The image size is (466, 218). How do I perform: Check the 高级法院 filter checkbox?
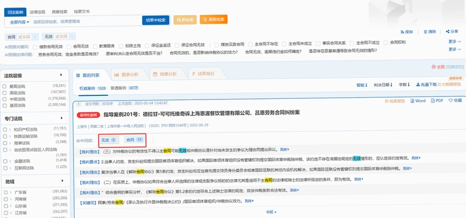pos(5,92)
